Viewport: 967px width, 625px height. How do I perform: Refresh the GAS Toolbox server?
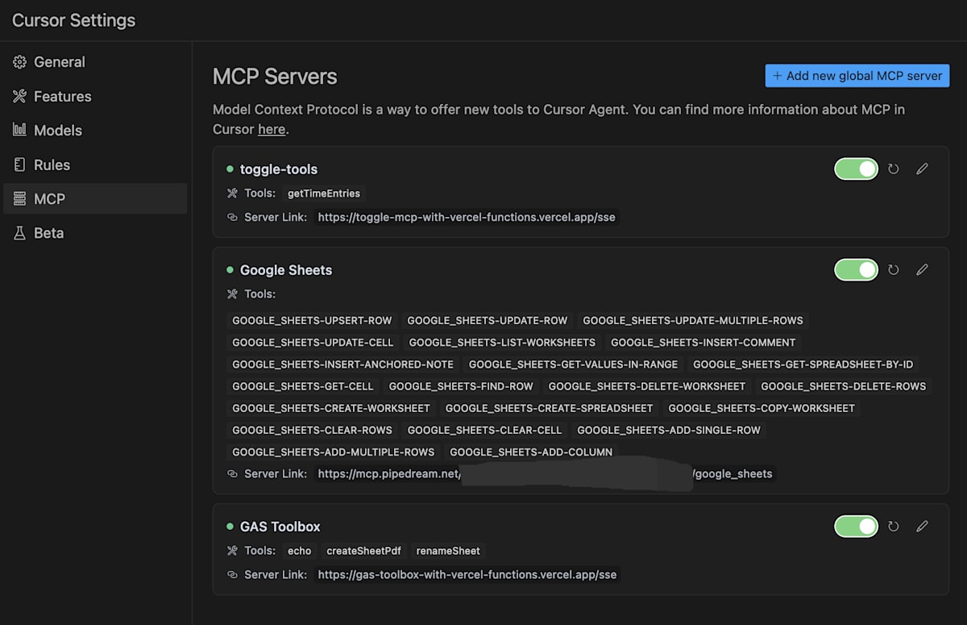pyautogui.click(x=893, y=527)
